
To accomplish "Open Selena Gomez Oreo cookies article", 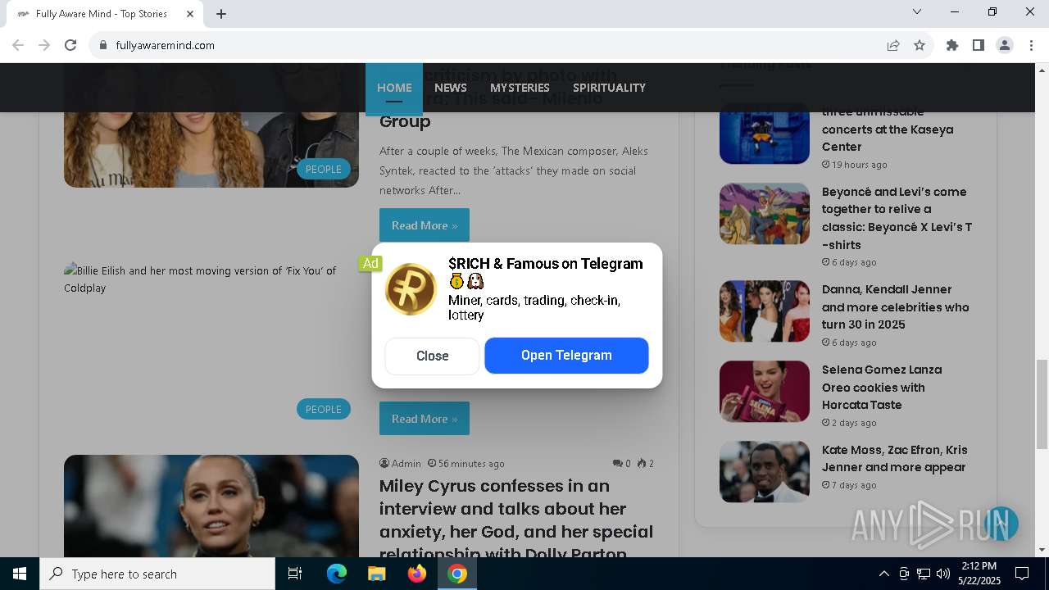I will (882, 388).
